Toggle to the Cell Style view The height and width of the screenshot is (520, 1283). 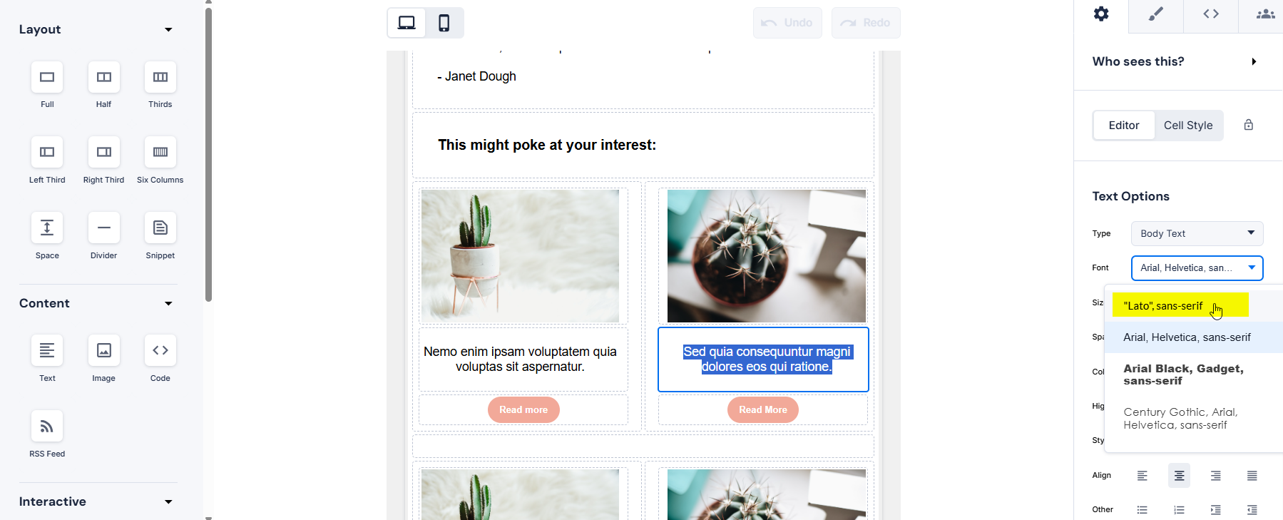(1188, 126)
